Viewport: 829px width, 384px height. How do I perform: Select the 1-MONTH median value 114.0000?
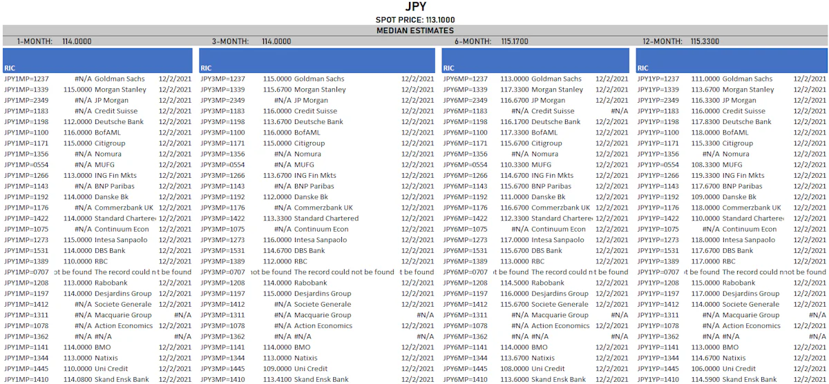[77, 41]
